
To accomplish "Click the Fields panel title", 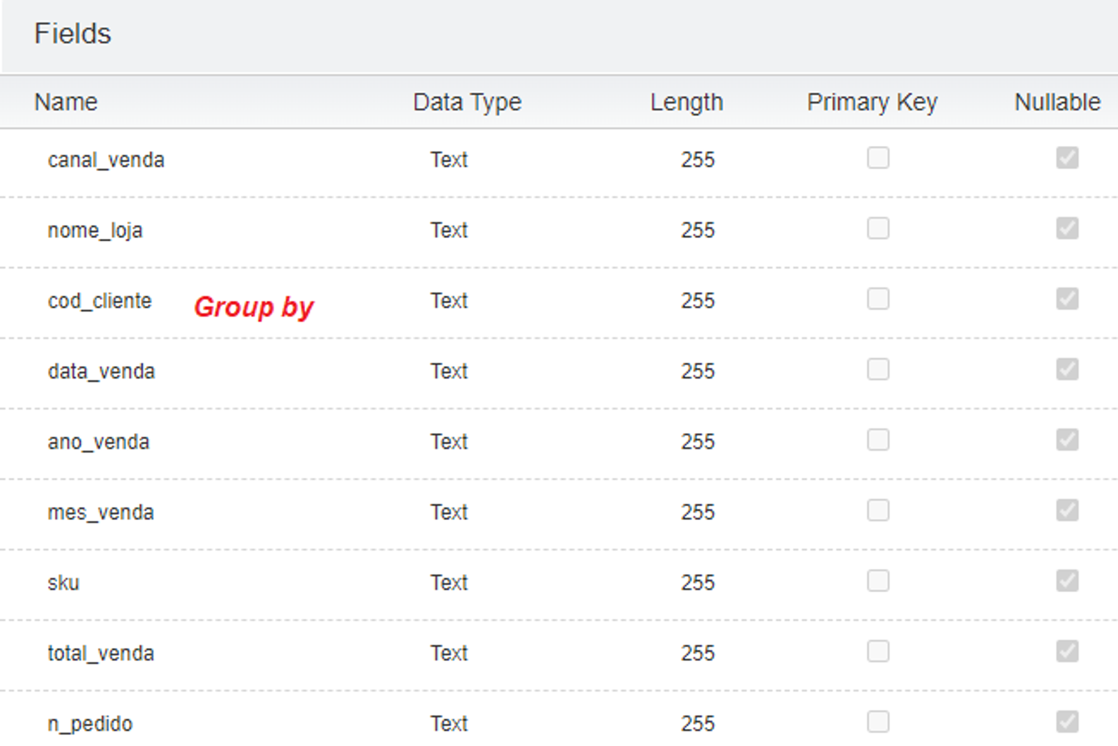I will pyautogui.click(x=73, y=34).
